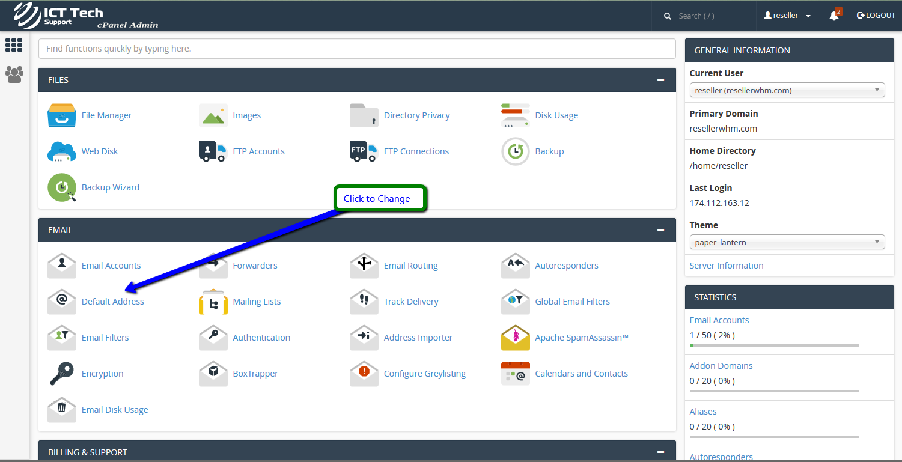The image size is (902, 462).
Task: Click the Email Accounts usage bar
Action: tap(774, 345)
